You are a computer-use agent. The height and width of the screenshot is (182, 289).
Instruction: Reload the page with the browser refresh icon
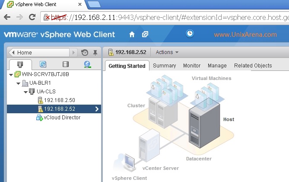tap(32, 17)
